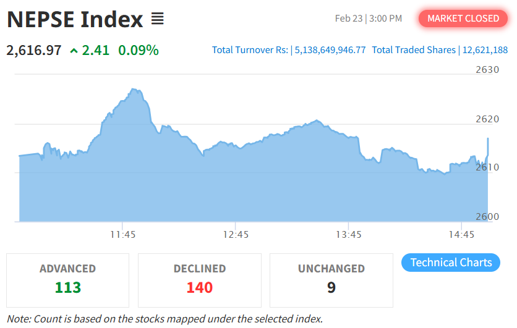Select the Total Turnover Rs label
This screenshot has width=517, height=328.
pos(250,50)
